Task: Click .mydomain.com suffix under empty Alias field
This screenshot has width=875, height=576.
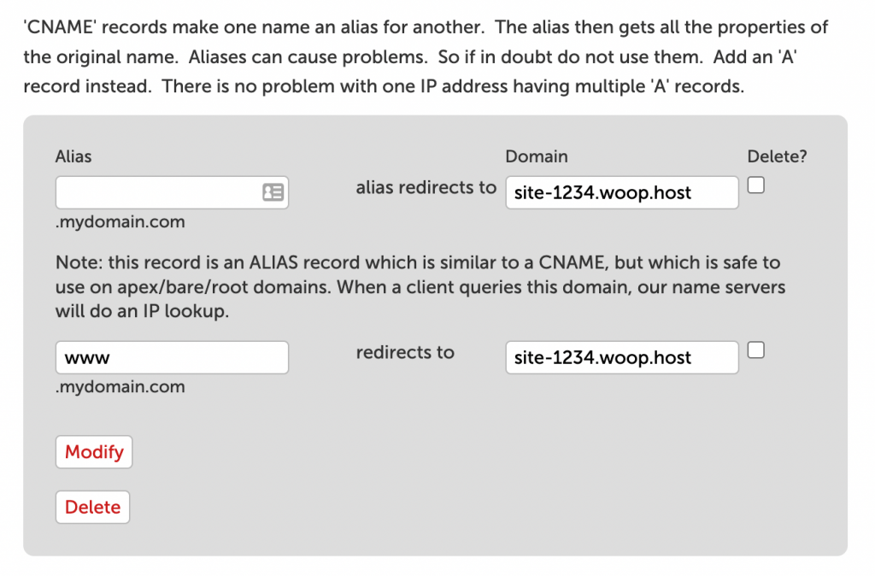Action: 120,221
